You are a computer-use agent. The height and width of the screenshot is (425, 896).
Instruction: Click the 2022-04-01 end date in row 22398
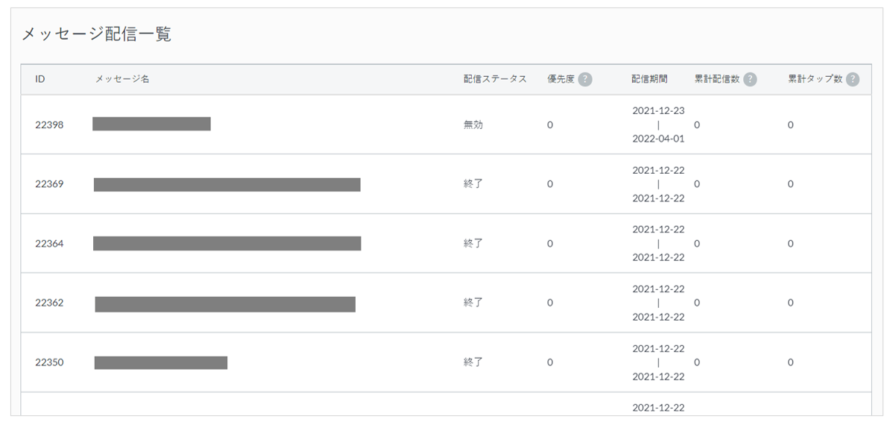[658, 139]
